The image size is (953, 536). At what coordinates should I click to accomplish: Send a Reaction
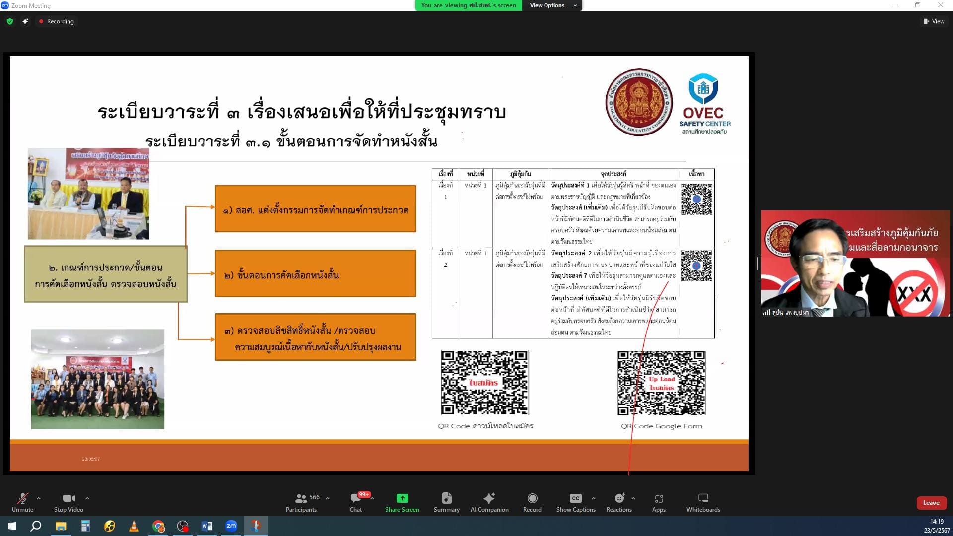coord(619,502)
